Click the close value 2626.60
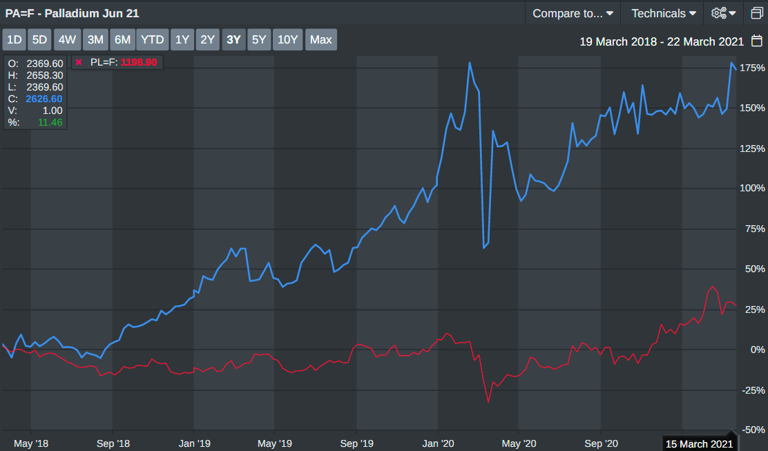 (x=44, y=99)
